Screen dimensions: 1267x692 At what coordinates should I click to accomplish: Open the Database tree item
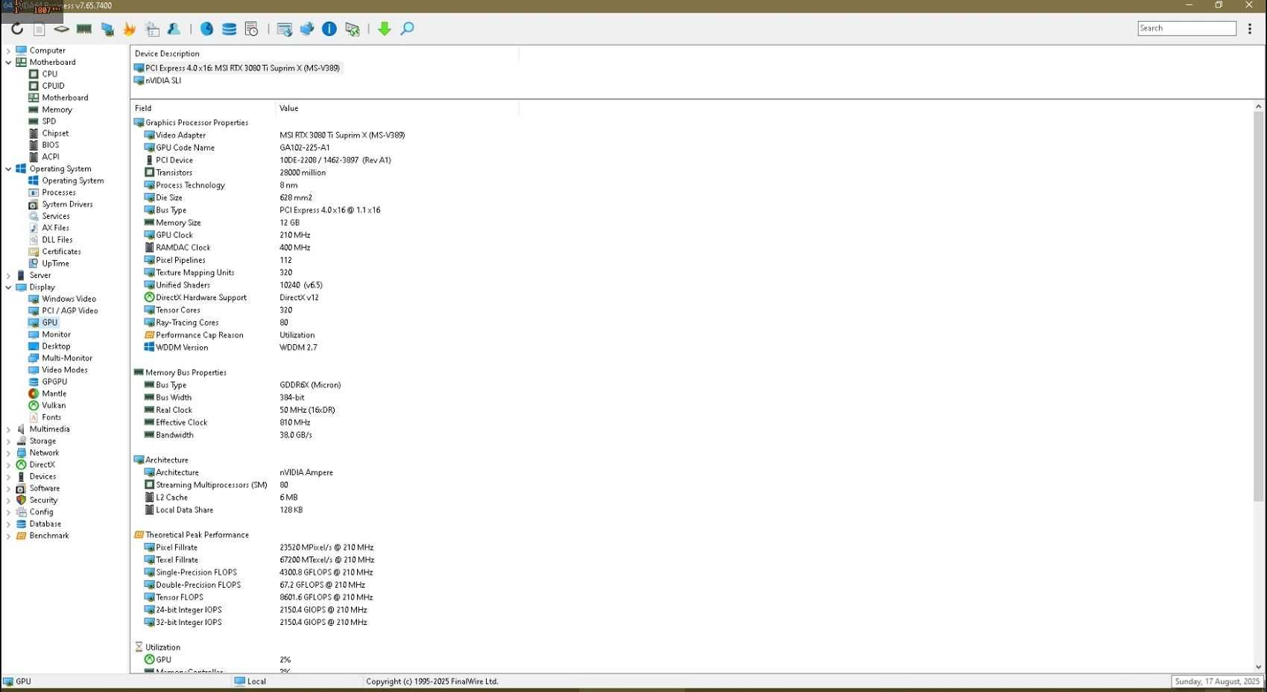45,524
